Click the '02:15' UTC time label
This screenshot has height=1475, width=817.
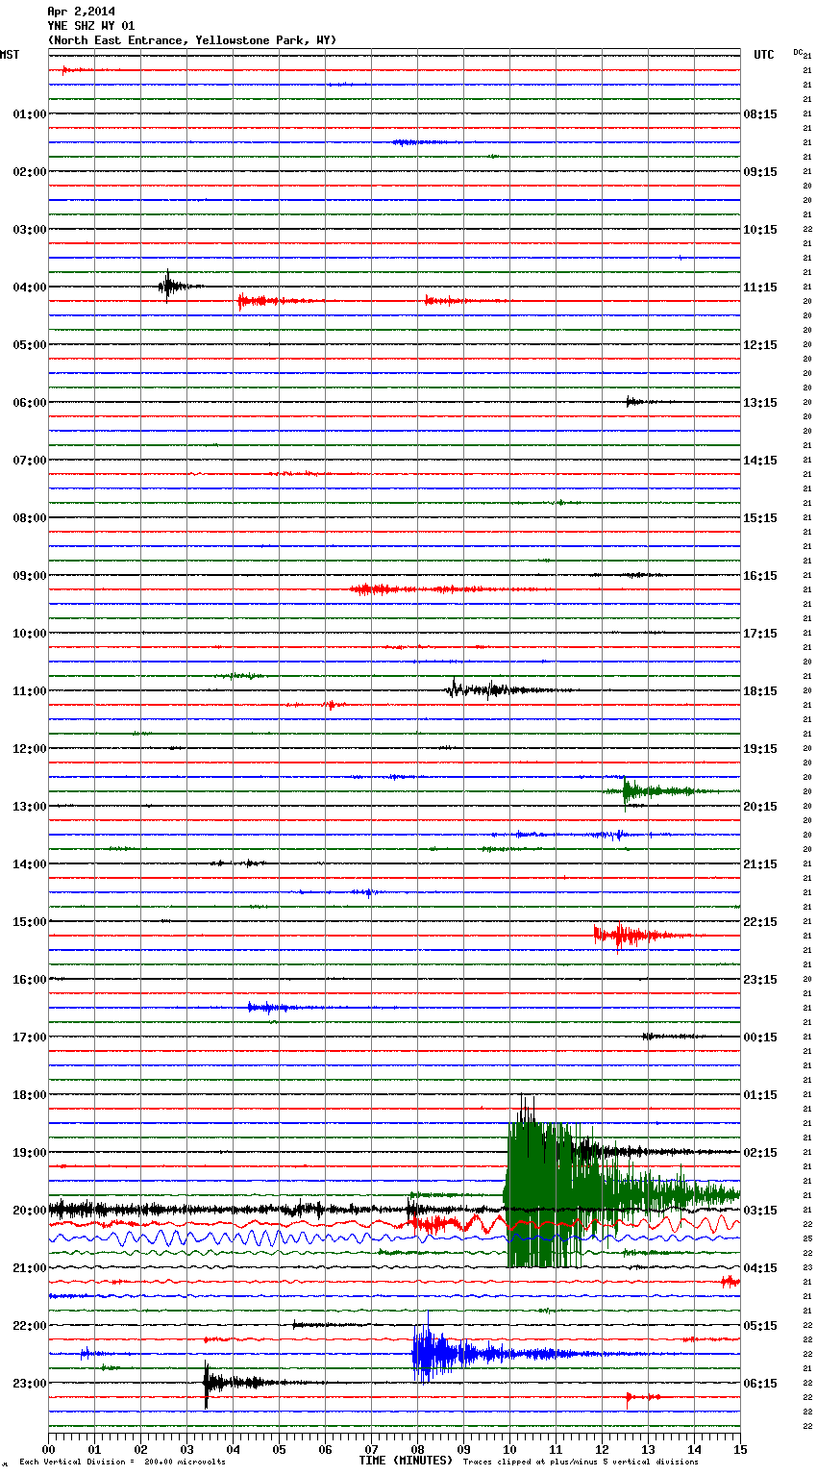pos(760,1153)
